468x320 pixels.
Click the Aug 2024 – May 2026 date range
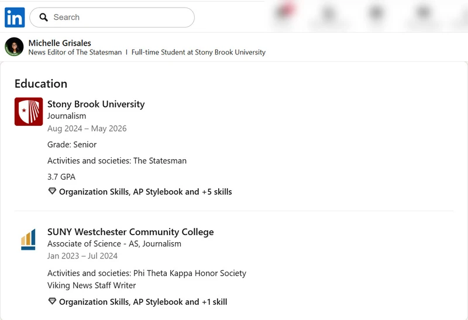(87, 128)
